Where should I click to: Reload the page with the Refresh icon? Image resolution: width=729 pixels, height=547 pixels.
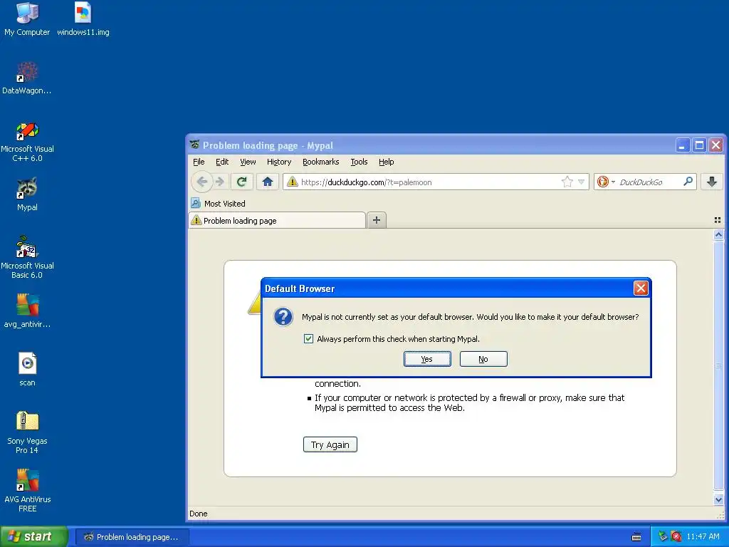pos(241,182)
